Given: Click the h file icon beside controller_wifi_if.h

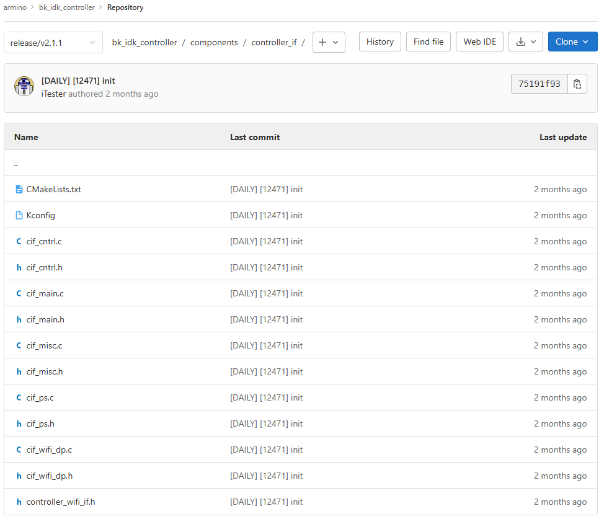Looking at the screenshot, I should [18, 502].
